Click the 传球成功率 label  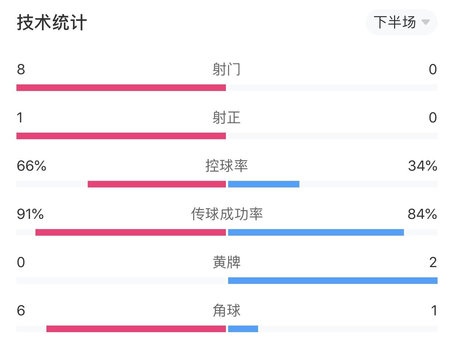click(227, 214)
